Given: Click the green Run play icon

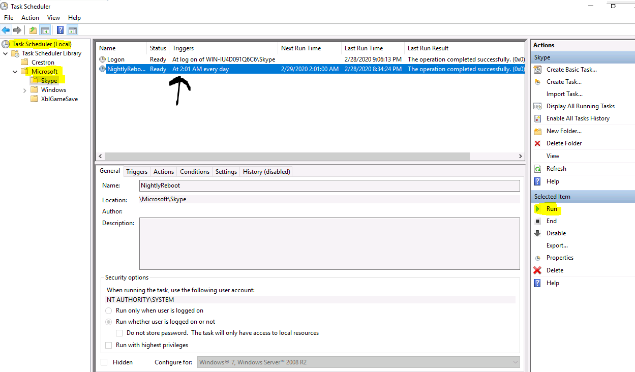Looking at the screenshot, I should [x=537, y=209].
